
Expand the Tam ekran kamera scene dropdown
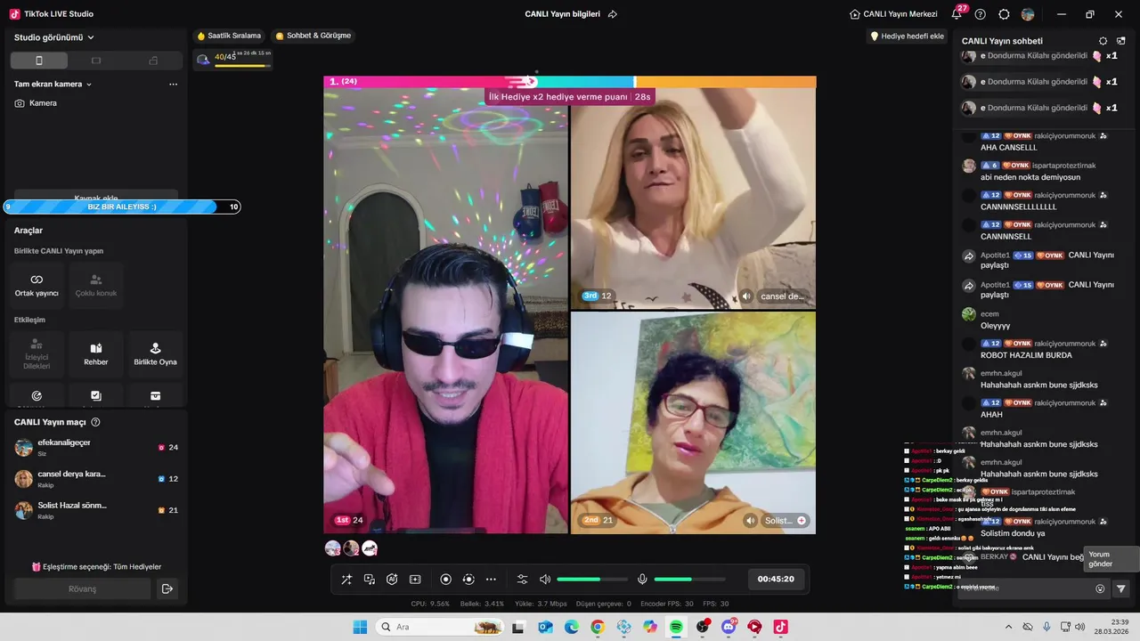53,85
